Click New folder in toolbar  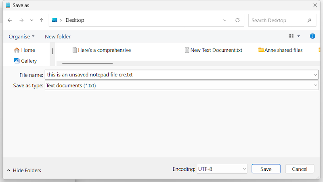pyautogui.click(x=58, y=36)
